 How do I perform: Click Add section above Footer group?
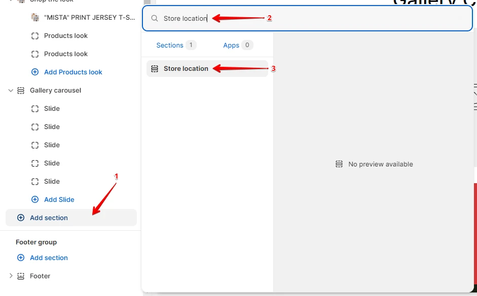pos(71,218)
